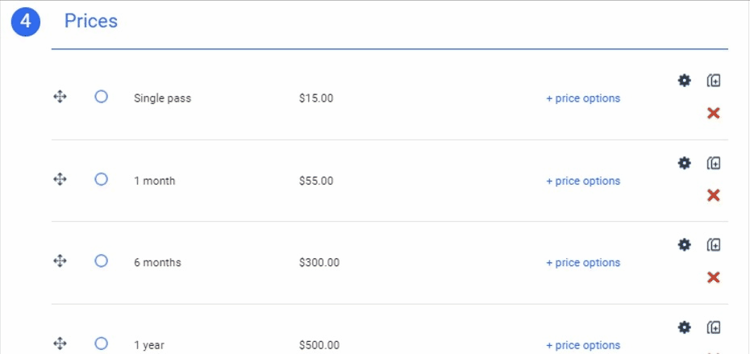Click the move handle for Single pass
The image size is (750, 354).
tap(60, 97)
